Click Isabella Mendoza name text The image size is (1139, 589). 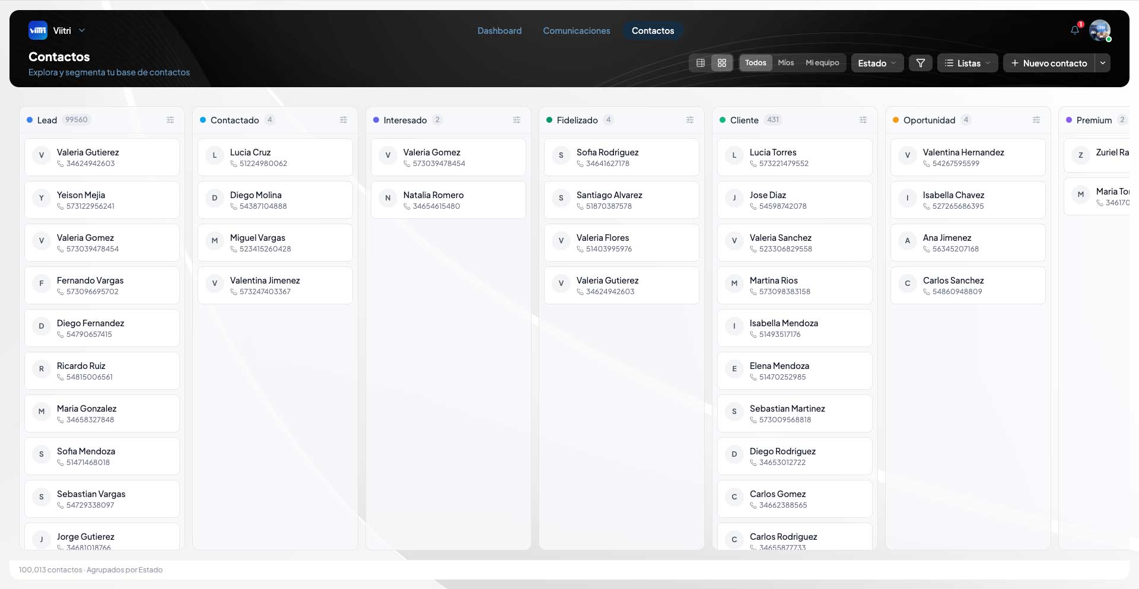click(784, 323)
